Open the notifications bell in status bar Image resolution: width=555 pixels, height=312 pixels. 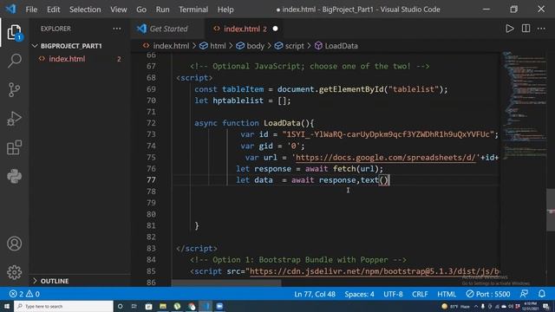(x=541, y=294)
